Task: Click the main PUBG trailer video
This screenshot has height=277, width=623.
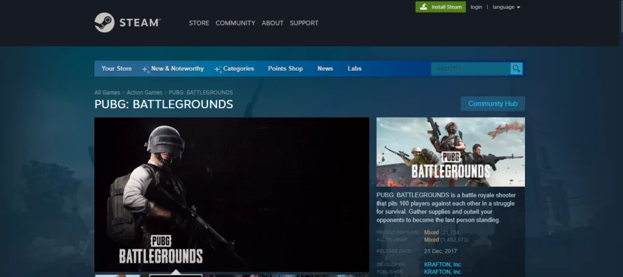Action: tap(232, 194)
